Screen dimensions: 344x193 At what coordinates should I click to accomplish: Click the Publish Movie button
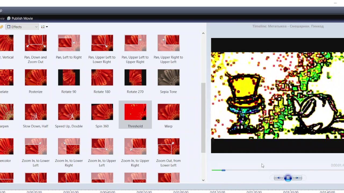20,18
